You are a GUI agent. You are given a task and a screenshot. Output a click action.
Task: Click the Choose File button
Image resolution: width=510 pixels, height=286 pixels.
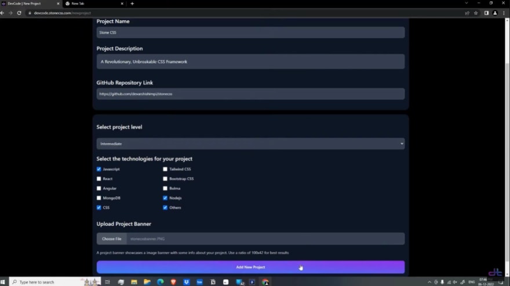click(x=111, y=239)
